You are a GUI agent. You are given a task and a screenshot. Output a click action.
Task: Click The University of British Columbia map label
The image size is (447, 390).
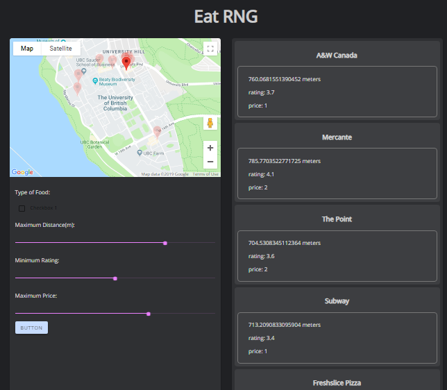[115, 103]
